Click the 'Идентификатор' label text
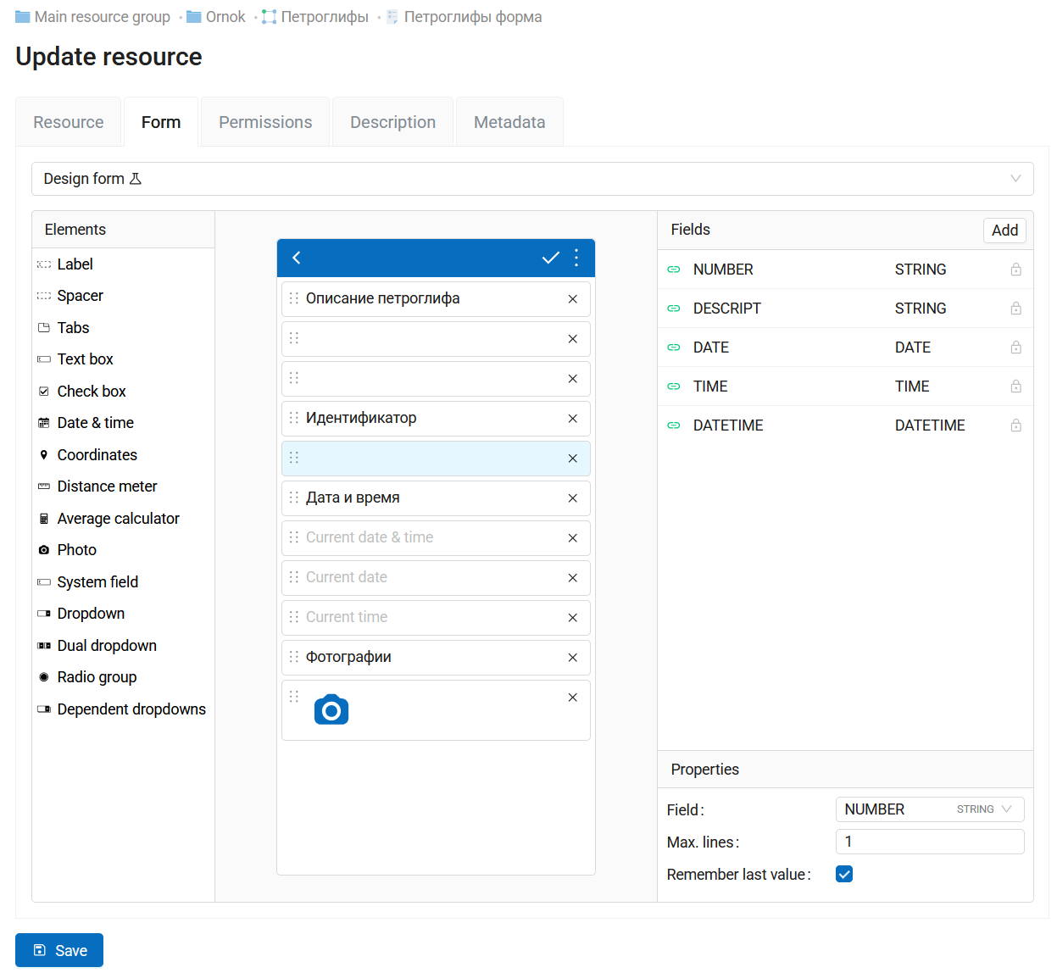The width and height of the screenshot is (1057, 973). [x=361, y=418]
